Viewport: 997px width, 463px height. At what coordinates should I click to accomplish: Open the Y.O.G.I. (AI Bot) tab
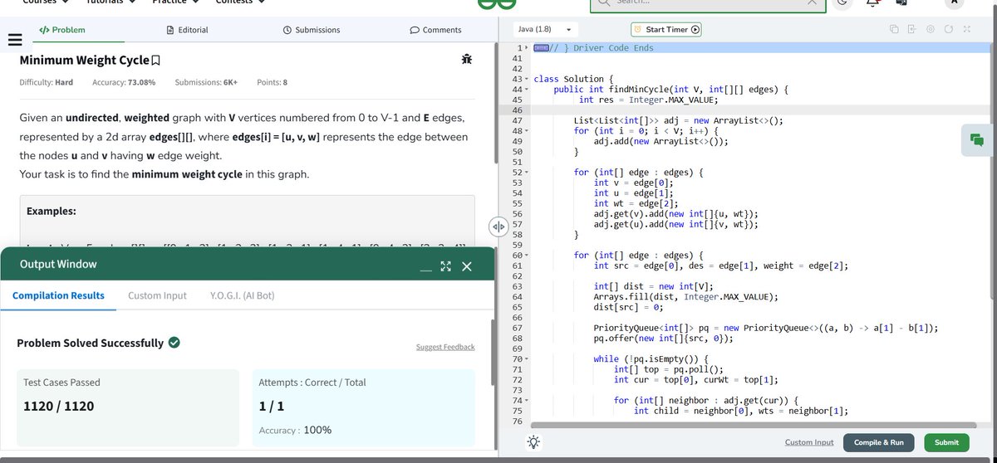[243, 295]
